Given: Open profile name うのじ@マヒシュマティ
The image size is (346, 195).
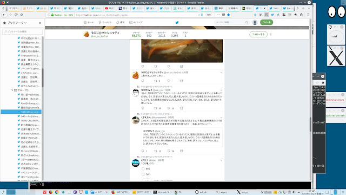Looking at the screenshot, I should (x=105, y=32).
